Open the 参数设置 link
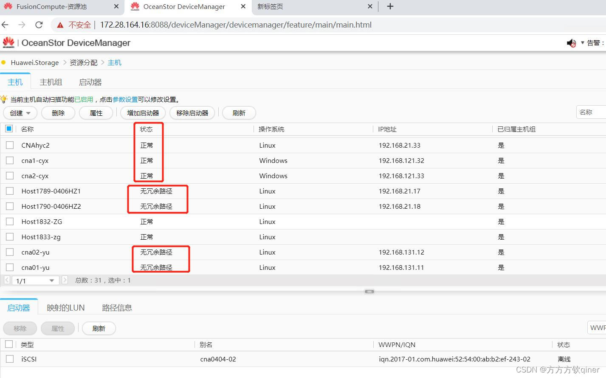The height and width of the screenshot is (378, 606). coord(125,99)
